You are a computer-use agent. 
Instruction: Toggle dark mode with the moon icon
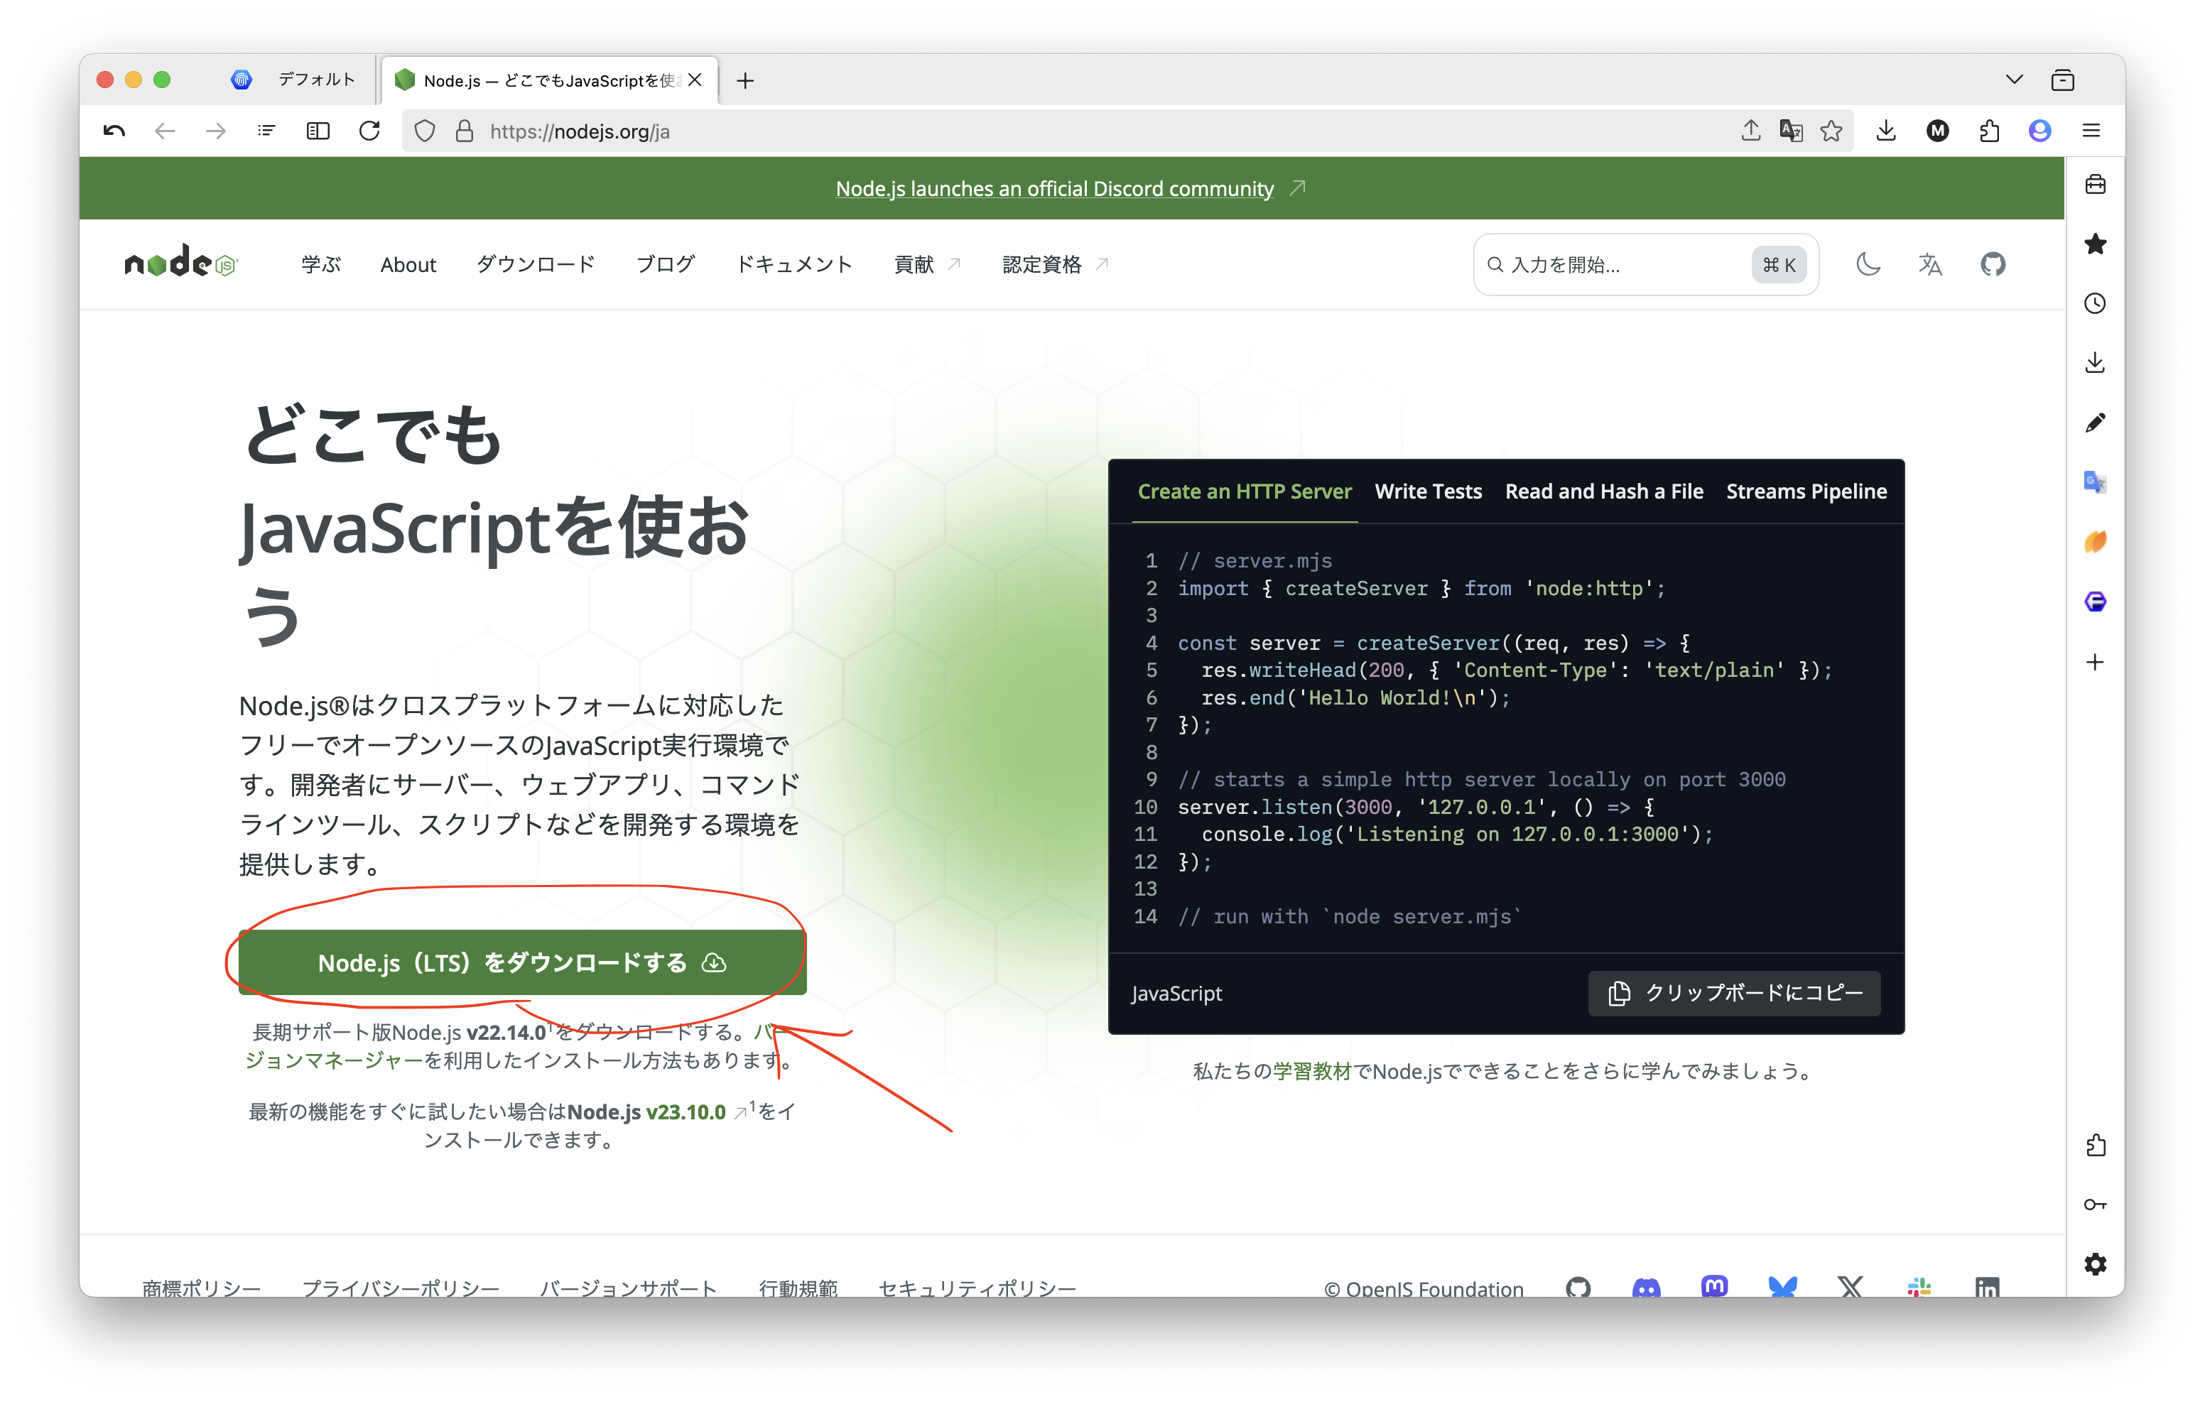(1868, 265)
